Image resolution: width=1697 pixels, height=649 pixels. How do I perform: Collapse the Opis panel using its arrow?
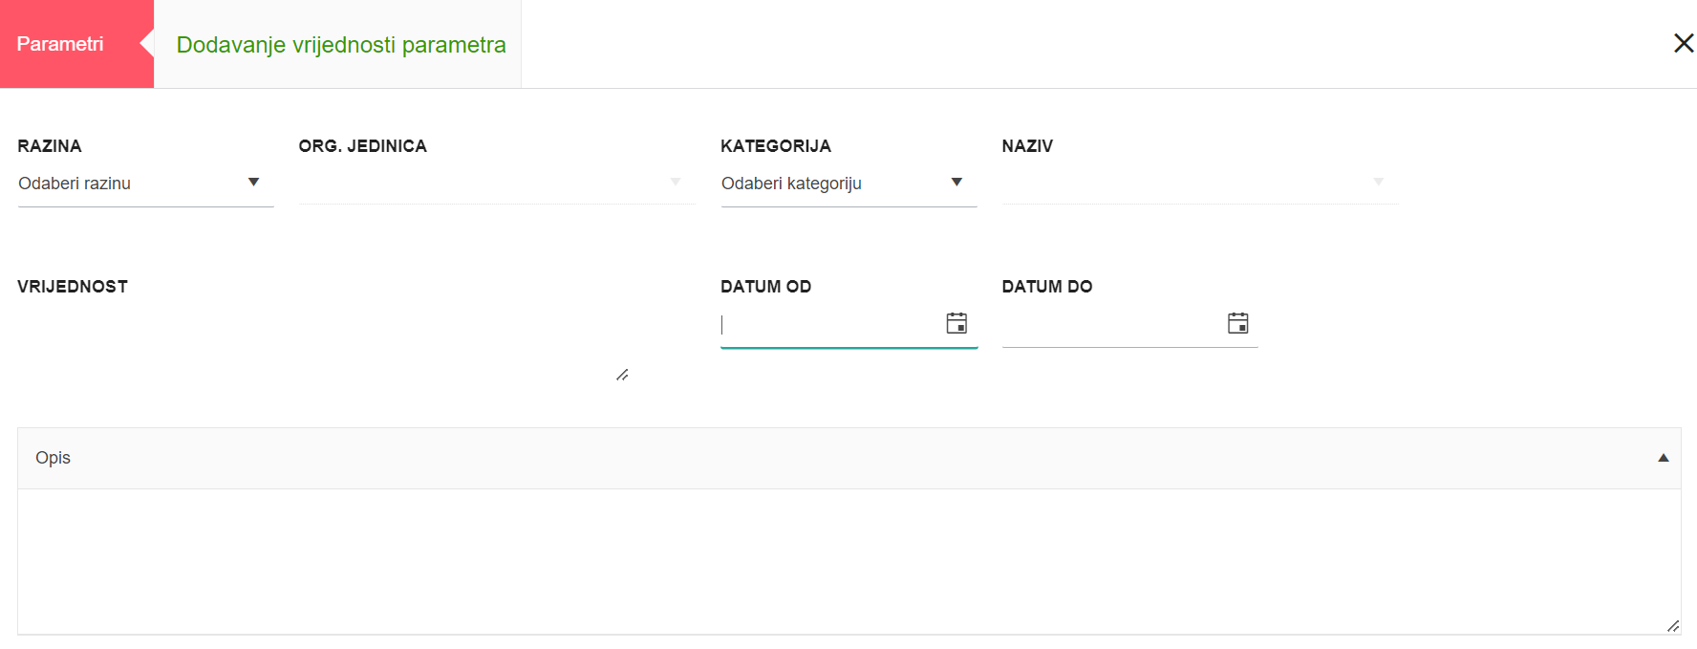(1663, 458)
